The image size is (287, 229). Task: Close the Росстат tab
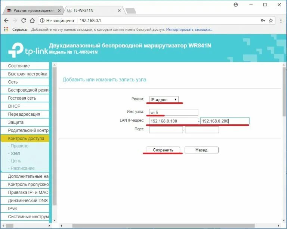[x=59, y=10]
